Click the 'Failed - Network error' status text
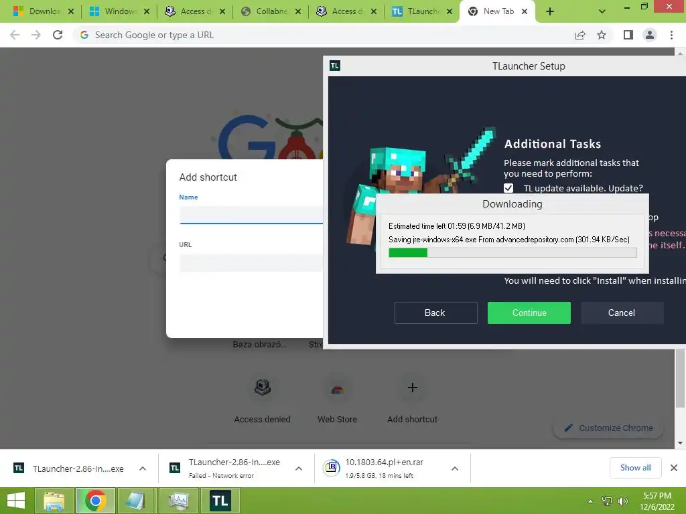The width and height of the screenshot is (686, 514). (x=221, y=476)
